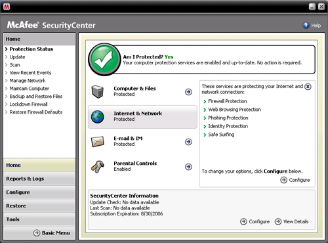Viewport: 328px width, 243px height.
Task: Click Safe Surfing in services list
Action: 221,135
